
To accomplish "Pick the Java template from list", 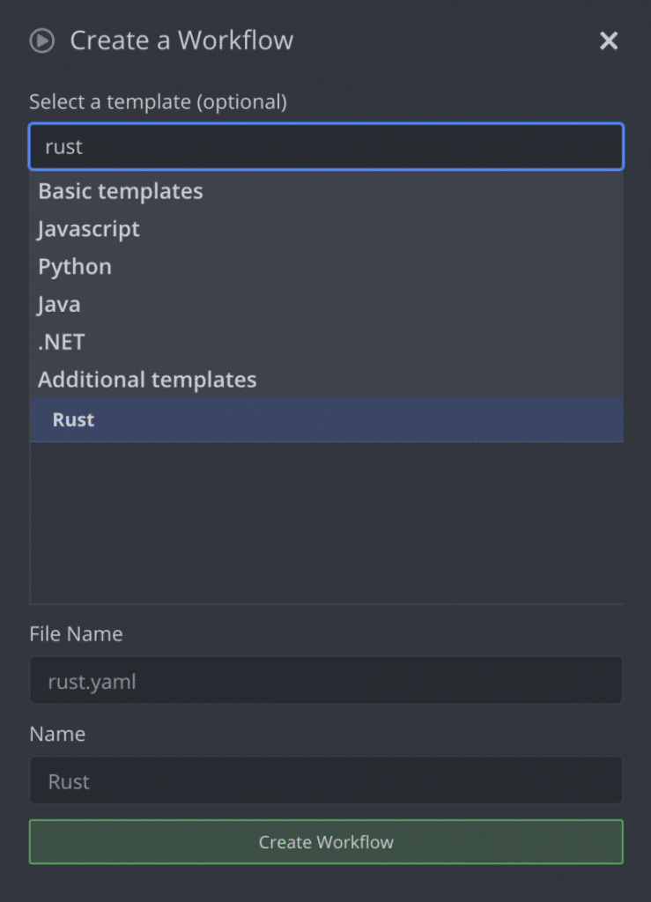I will (59, 304).
